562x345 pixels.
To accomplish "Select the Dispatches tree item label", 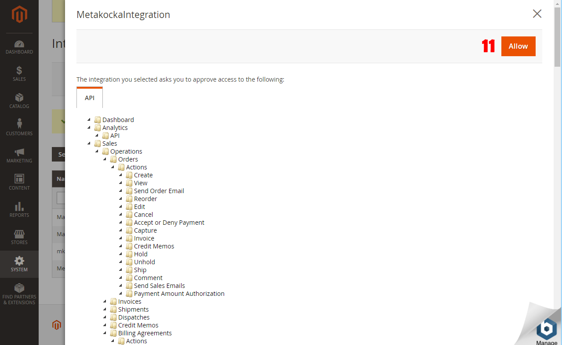I will point(134,317).
